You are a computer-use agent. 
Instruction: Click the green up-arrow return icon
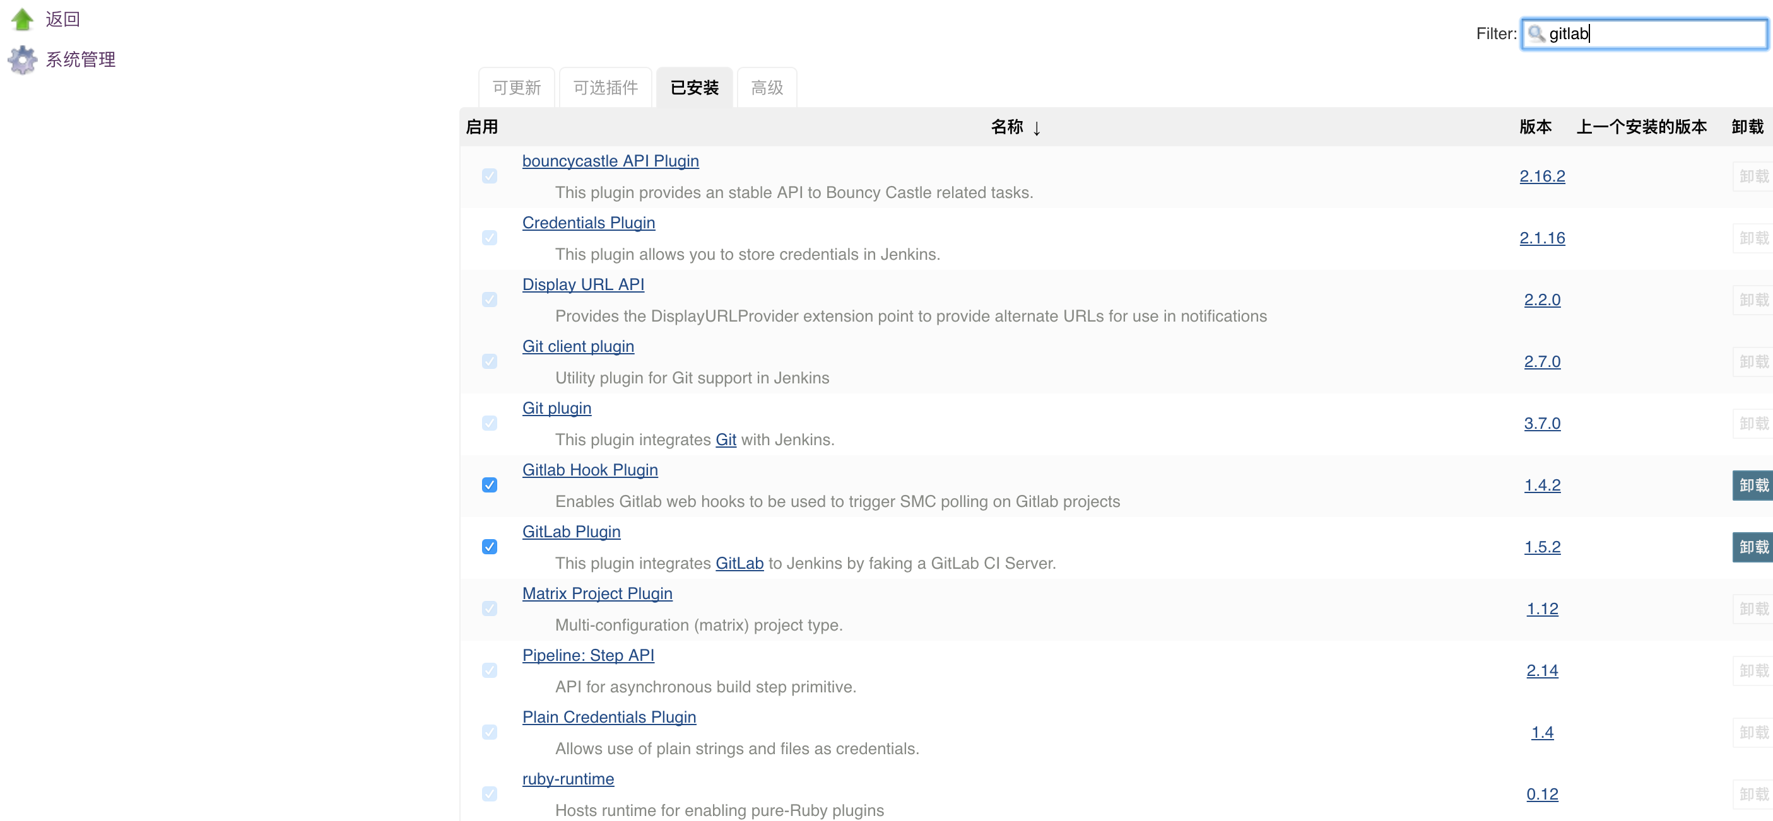[x=23, y=20]
